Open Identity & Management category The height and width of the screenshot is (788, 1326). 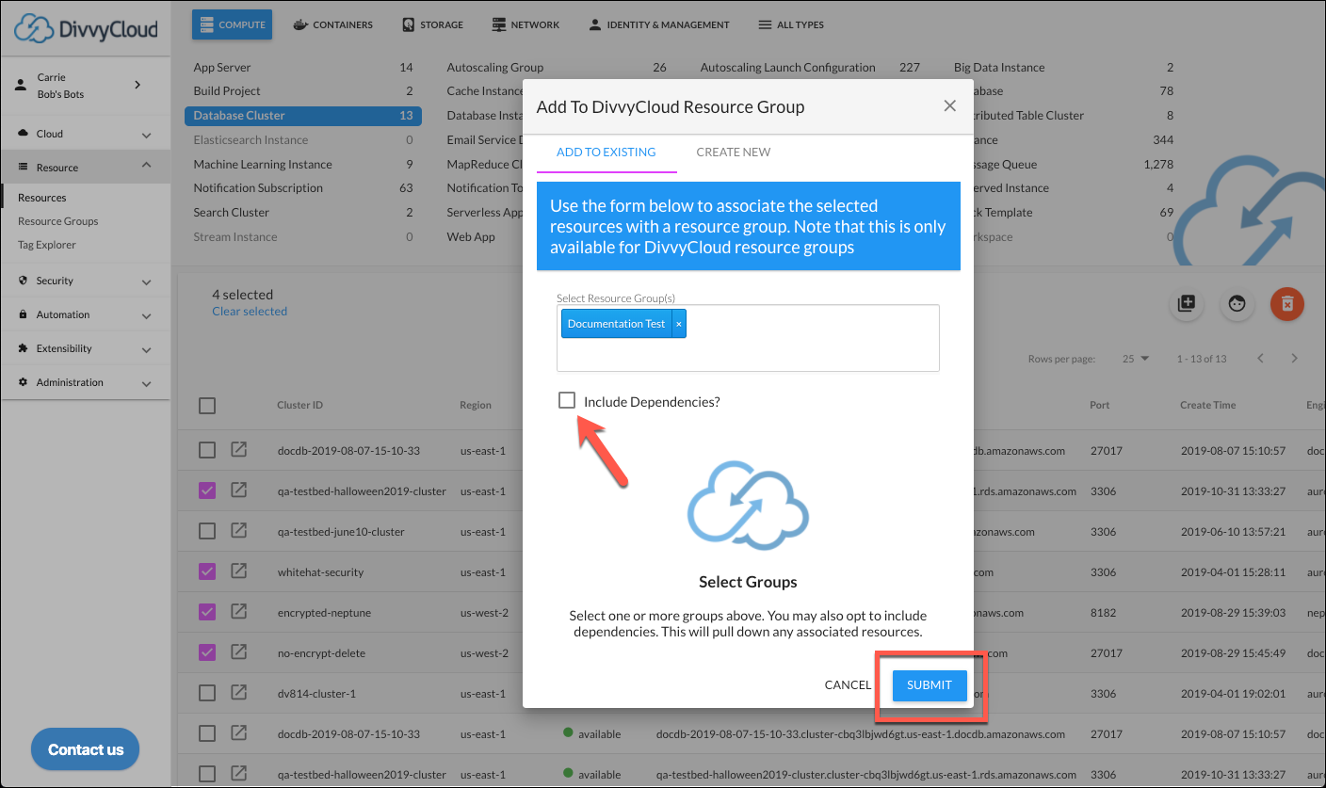click(658, 24)
